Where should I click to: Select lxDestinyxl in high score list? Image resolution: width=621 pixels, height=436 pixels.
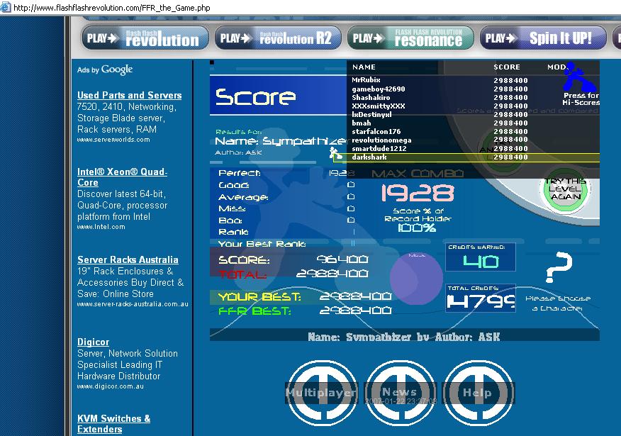click(473, 114)
